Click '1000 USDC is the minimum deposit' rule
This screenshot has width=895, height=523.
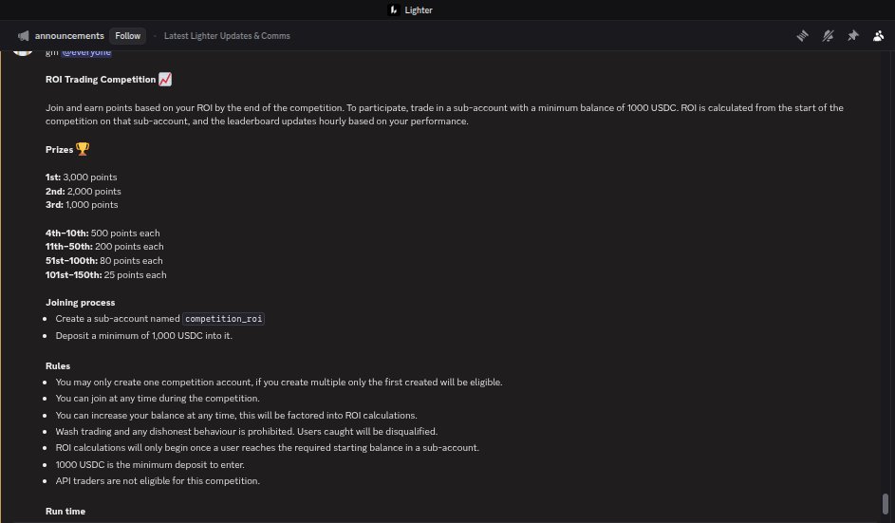coord(150,464)
